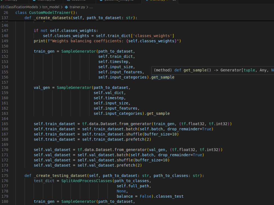Click prefetch(2) on line 168
The image size is (274, 205).
(138, 139)
